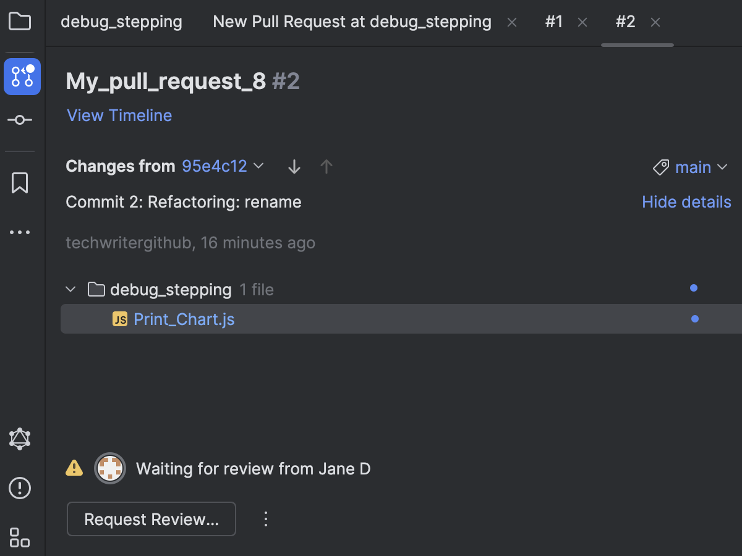This screenshot has width=742, height=556.
Task: Show more tool windows via ellipsis icon
Action: pyautogui.click(x=20, y=232)
